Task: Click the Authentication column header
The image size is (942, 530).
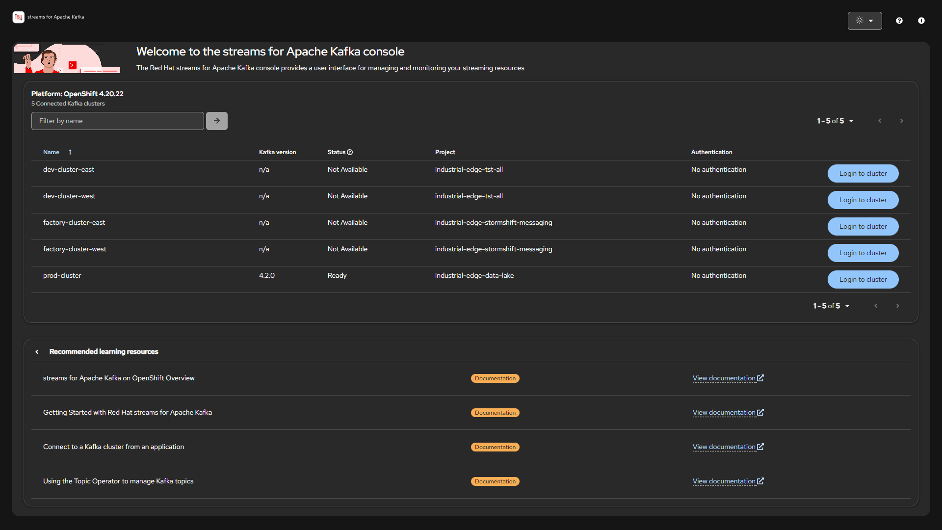Action: [x=711, y=152]
